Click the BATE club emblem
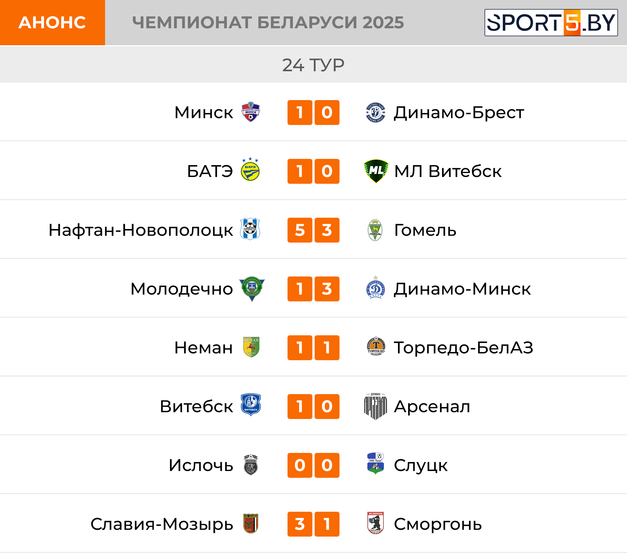 [250, 170]
